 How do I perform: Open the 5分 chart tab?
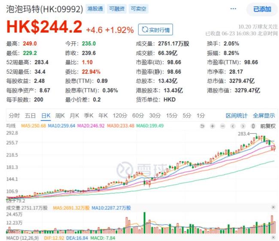coord(187,115)
